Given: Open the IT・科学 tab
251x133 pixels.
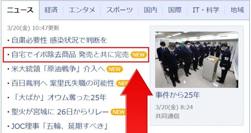Looking at the screenshot, I should tap(206, 10).
